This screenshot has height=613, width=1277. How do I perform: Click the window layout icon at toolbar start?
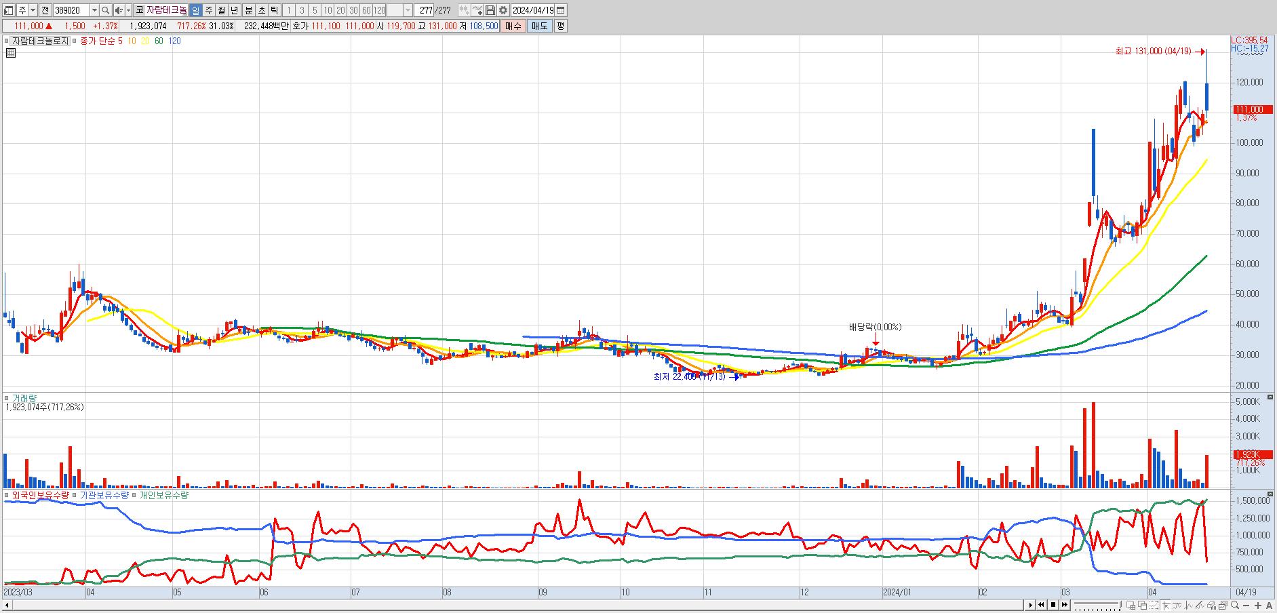click(x=8, y=10)
